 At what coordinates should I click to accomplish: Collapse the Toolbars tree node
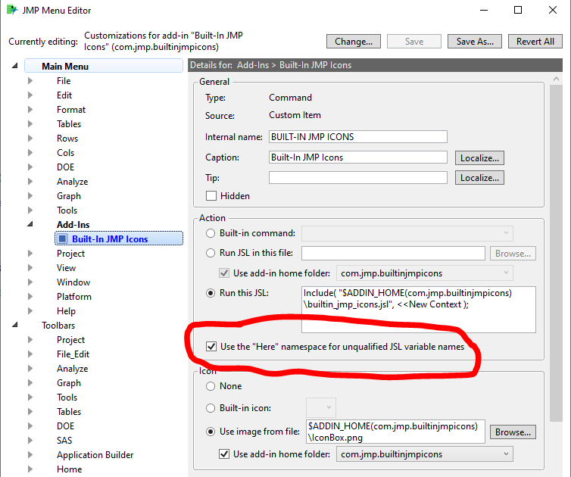[x=14, y=325]
